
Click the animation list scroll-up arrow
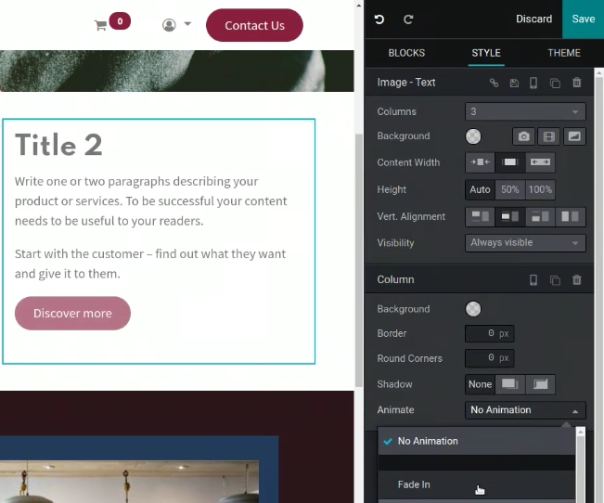point(581,432)
